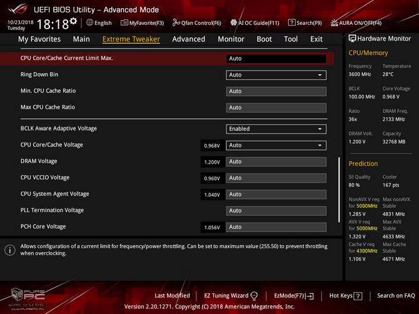The height and width of the screenshot is (314, 419).
Task: Click the Hot Keys question mark icon
Action: (358, 296)
